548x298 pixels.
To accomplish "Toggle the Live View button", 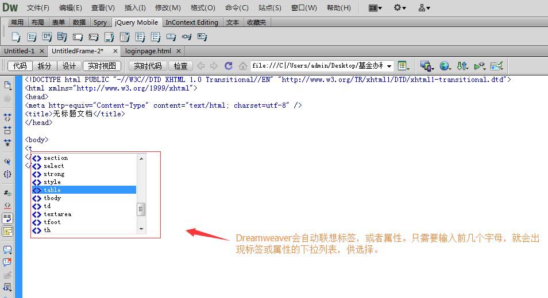I will (x=102, y=66).
